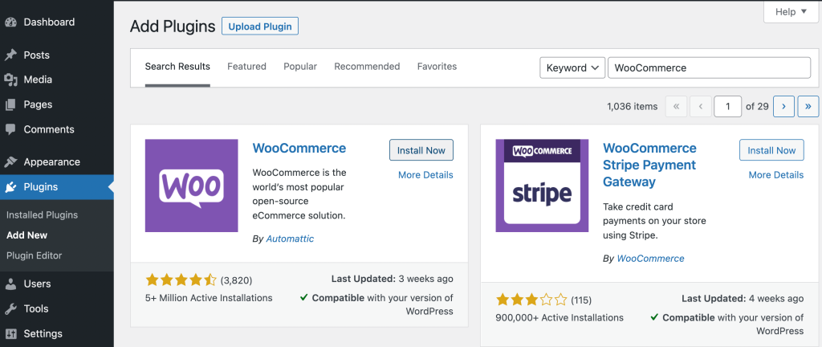This screenshot has height=347, width=822.
Task: Switch to the Popular tab
Action: coord(300,67)
